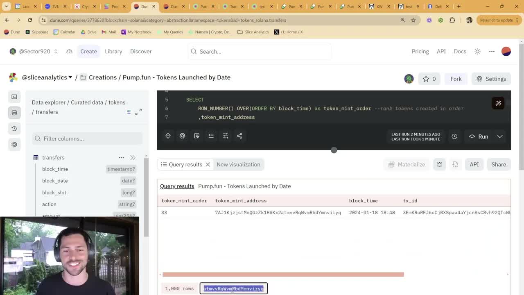524x295 pixels.
Task: Open the query version history icon
Action: point(14,129)
